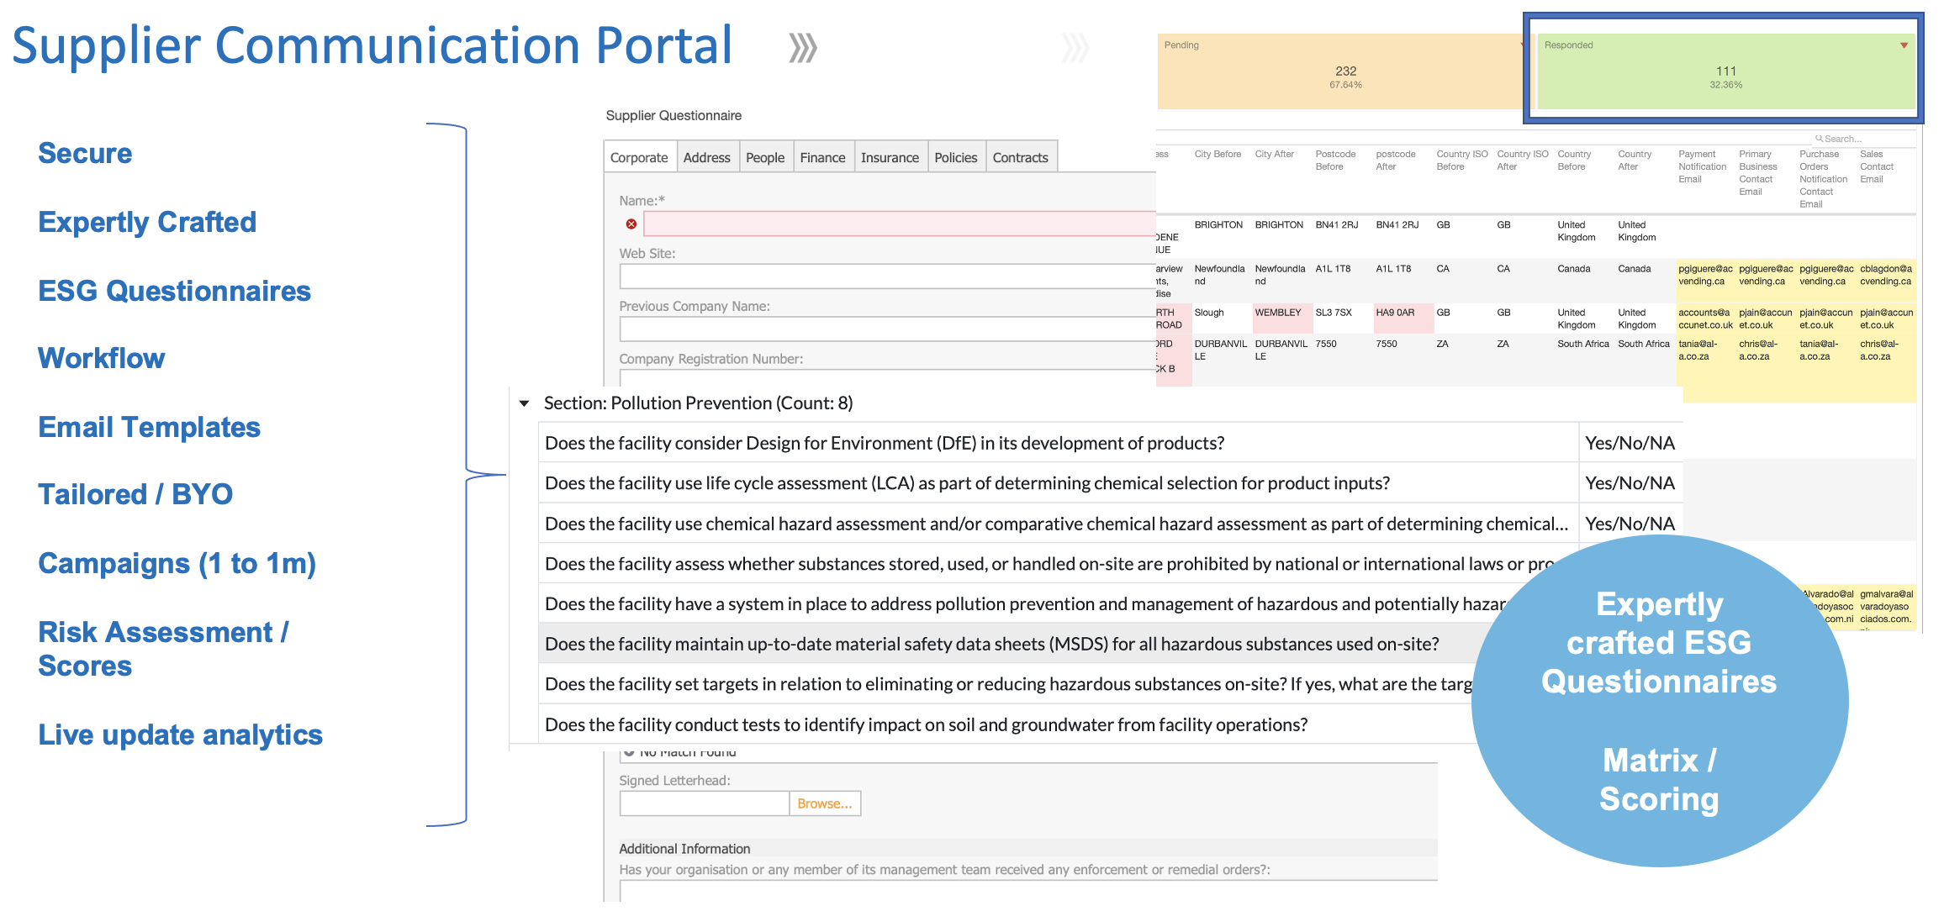
Task: Sort by Postcode Before column
Action: pos(1335,161)
